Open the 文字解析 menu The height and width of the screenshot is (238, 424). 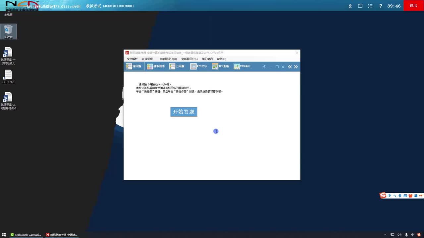coord(132,59)
